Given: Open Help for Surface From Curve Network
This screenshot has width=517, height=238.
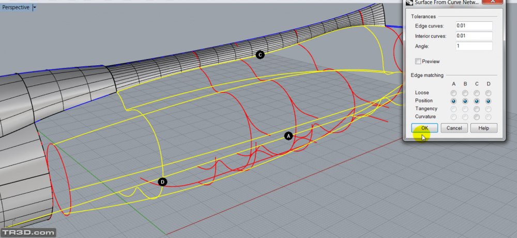Looking at the screenshot, I should pos(483,128).
